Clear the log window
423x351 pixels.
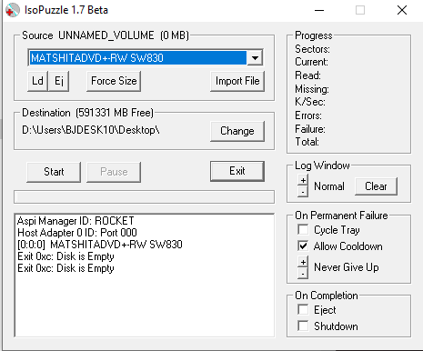pos(376,186)
